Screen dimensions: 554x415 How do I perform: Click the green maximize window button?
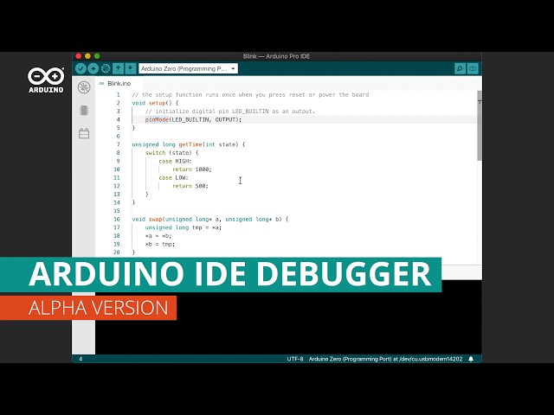97,56
